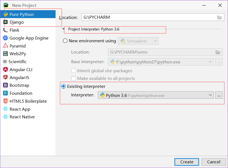Screen dimensions: 228x168
Task: Click Python icon in Interpreter combo box
Action: [103, 95]
